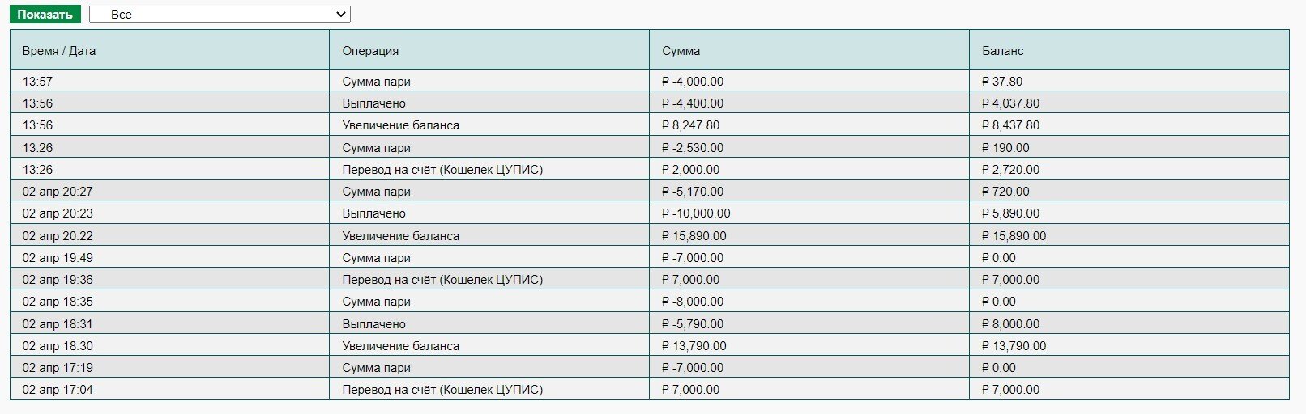The width and height of the screenshot is (1306, 414).
Task: Click the ₽ 5,890.00 balance cell
Action: click(1010, 213)
